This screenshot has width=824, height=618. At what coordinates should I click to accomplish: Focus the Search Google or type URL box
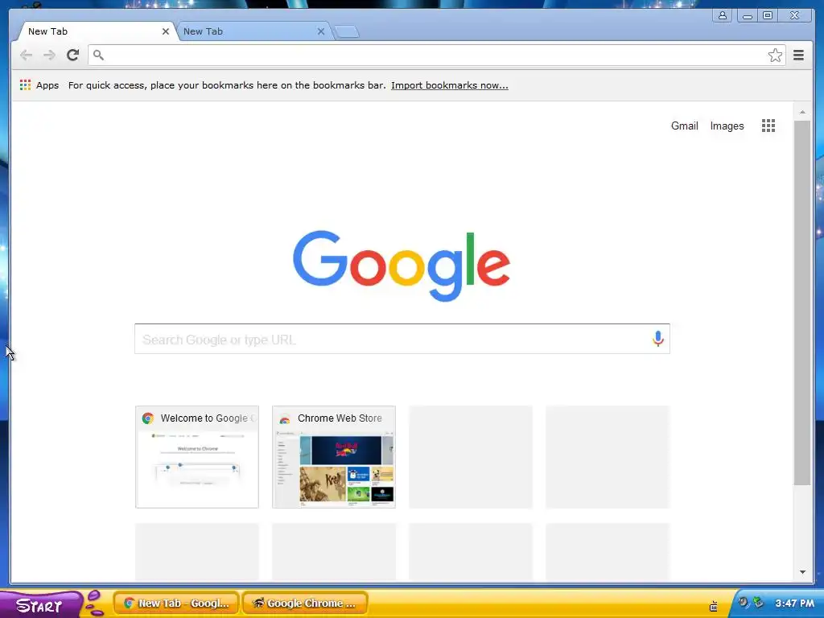[402, 339]
